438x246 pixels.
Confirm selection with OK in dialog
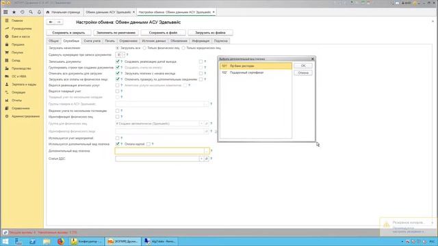[x=303, y=66]
